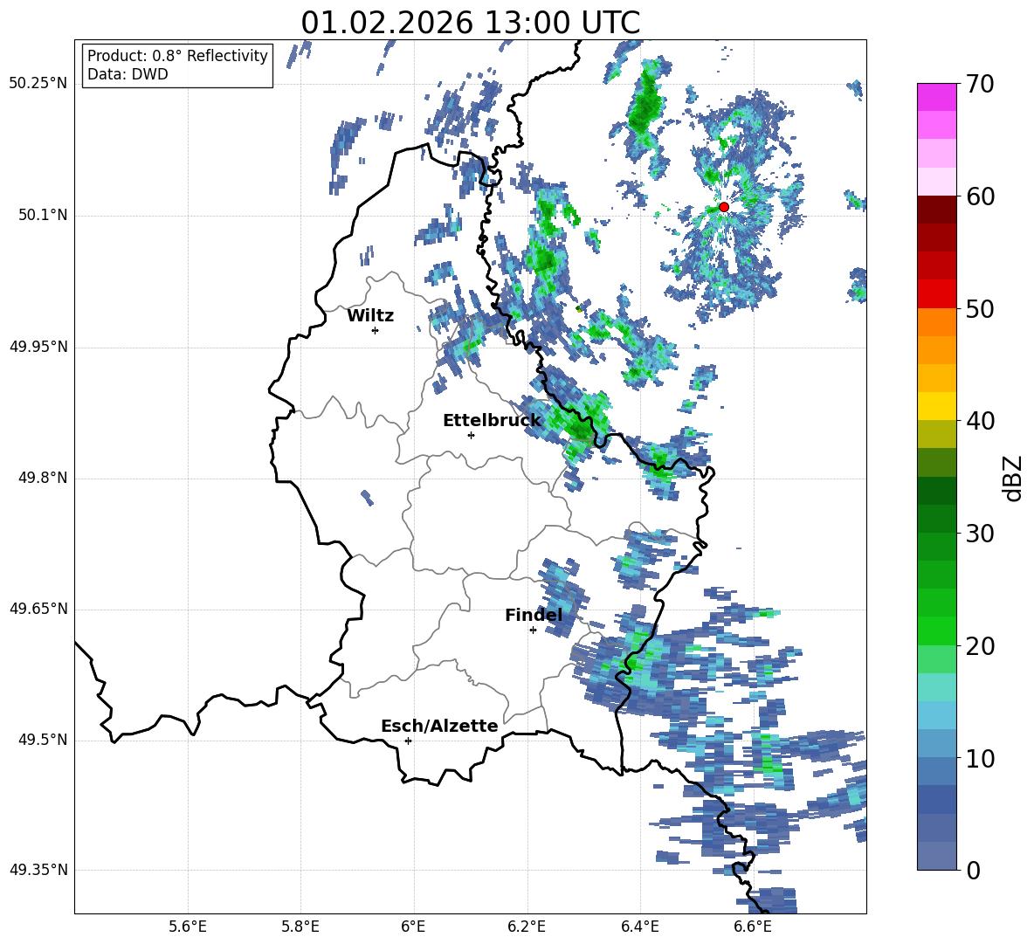Click the 10 tick on colorbar
Screen dimensions: 1034x944
[x=980, y=758]
